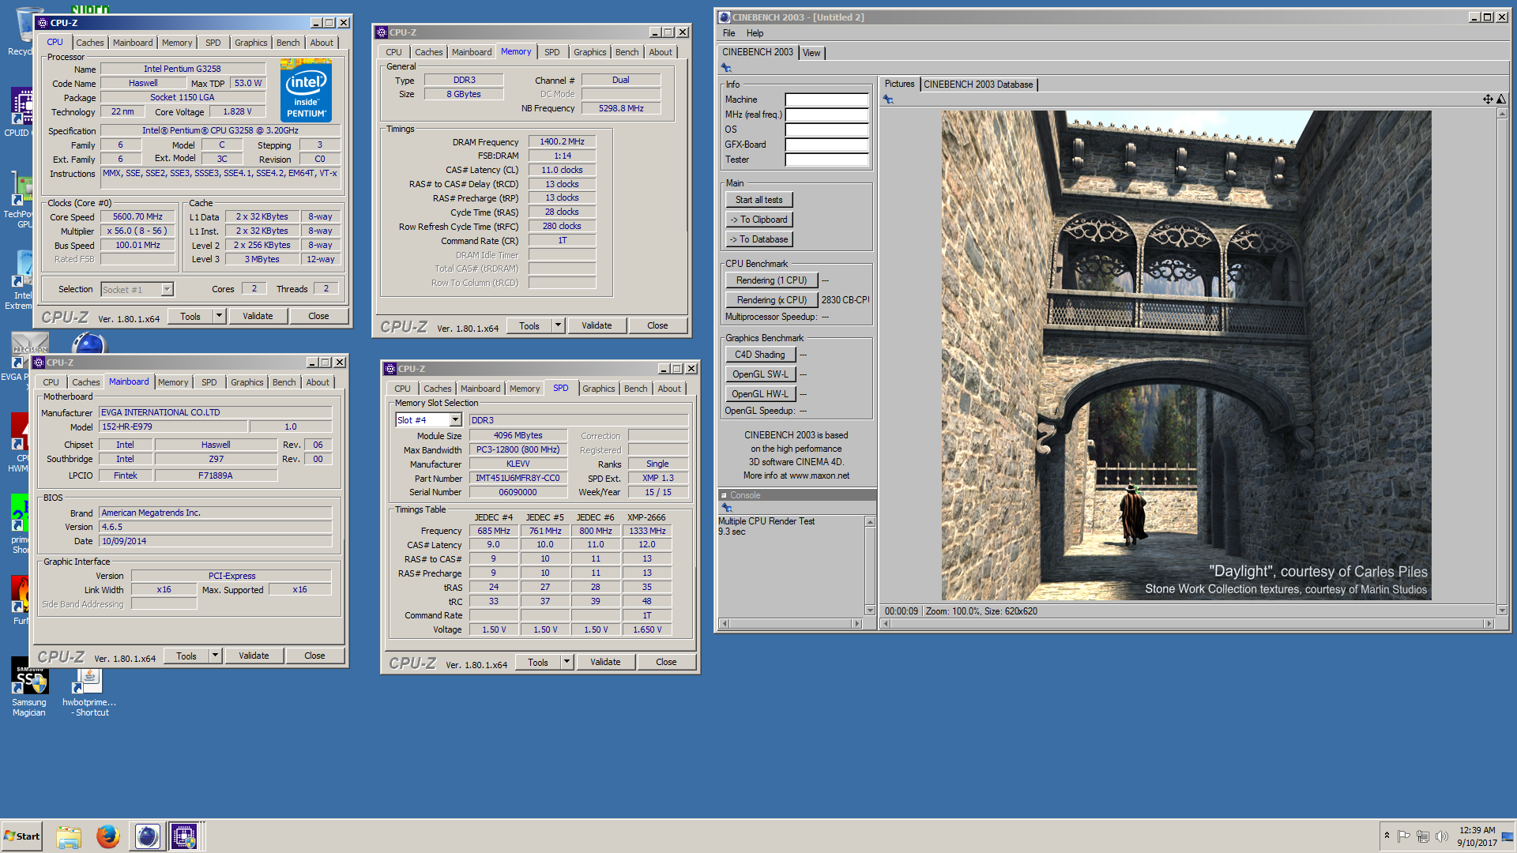Click the To Clipboard button
1517x853 pixels.
pos(758,220)
